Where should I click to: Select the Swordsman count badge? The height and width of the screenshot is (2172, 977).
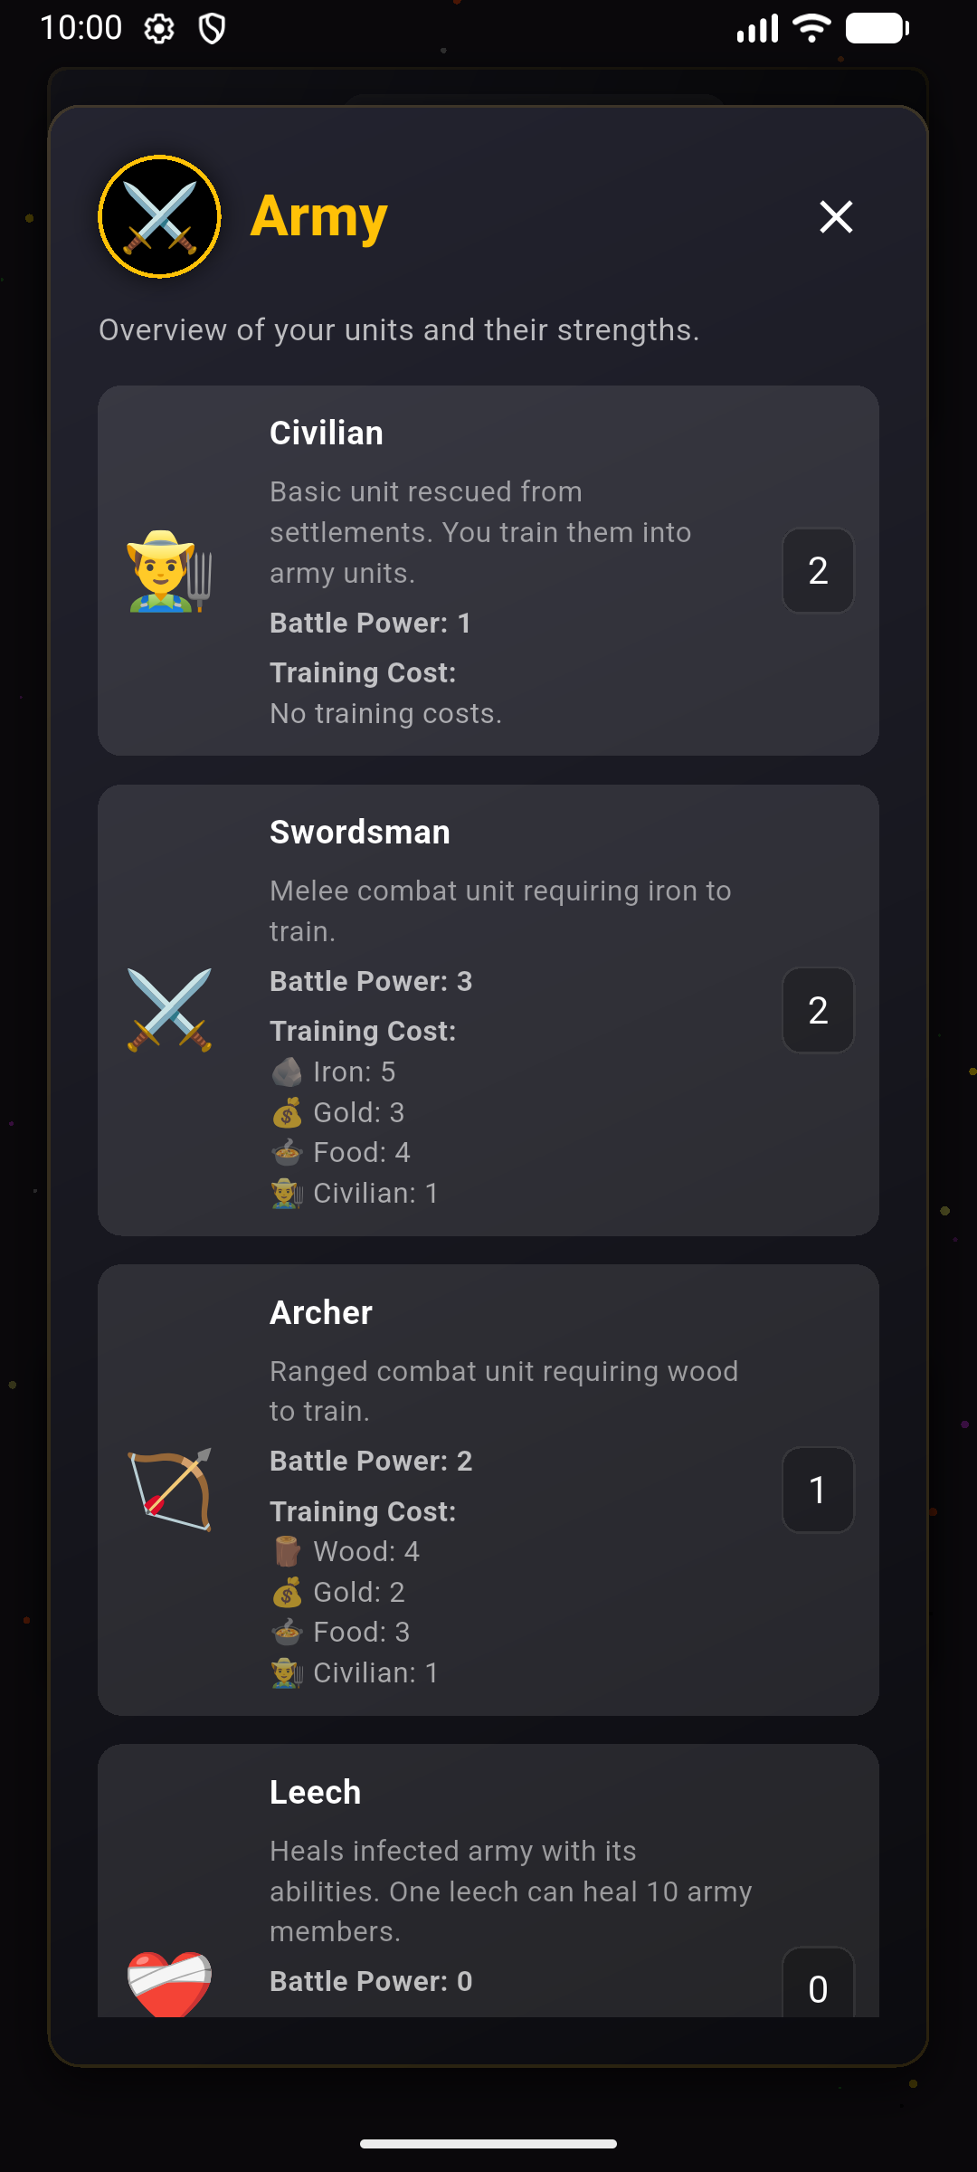(818, 1010)
